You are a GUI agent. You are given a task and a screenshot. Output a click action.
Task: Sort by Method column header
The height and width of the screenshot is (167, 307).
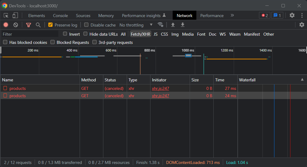click(91, 80)
